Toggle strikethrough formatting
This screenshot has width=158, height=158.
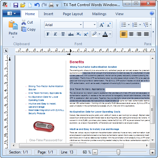pos(71,34)
